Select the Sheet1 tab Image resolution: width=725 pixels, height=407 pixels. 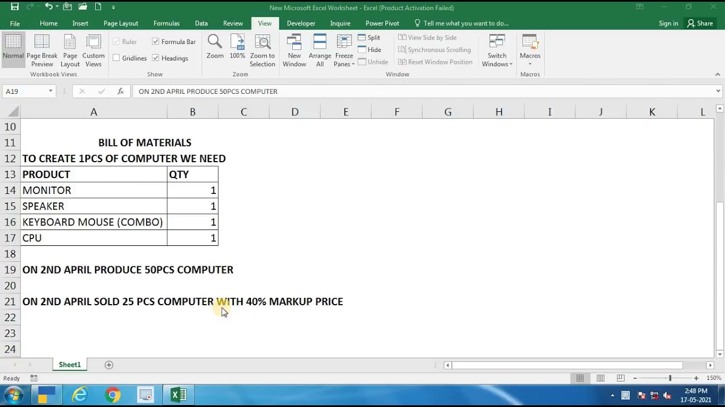[70, 365]
